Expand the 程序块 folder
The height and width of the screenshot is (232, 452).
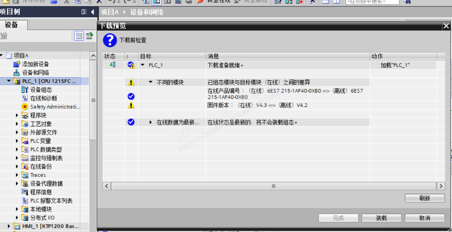point(17,115)
